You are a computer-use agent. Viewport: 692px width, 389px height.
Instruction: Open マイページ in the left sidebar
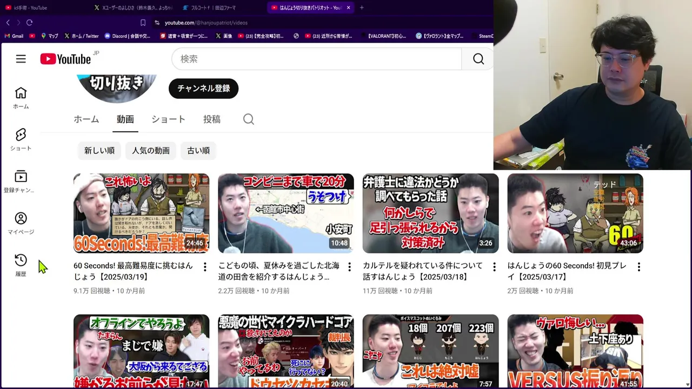click(21, 223)
